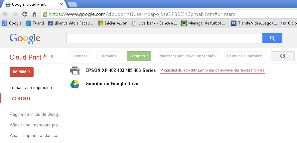This screenshot has height=143, width=297.
Task: Click the Detalles button
Action: [x=109, y=56]
